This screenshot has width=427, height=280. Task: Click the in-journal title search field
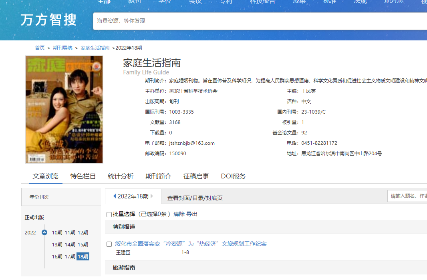coord(407,196)
